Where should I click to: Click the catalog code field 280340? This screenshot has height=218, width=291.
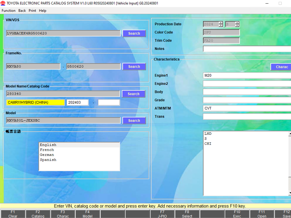tap(63, 94)
